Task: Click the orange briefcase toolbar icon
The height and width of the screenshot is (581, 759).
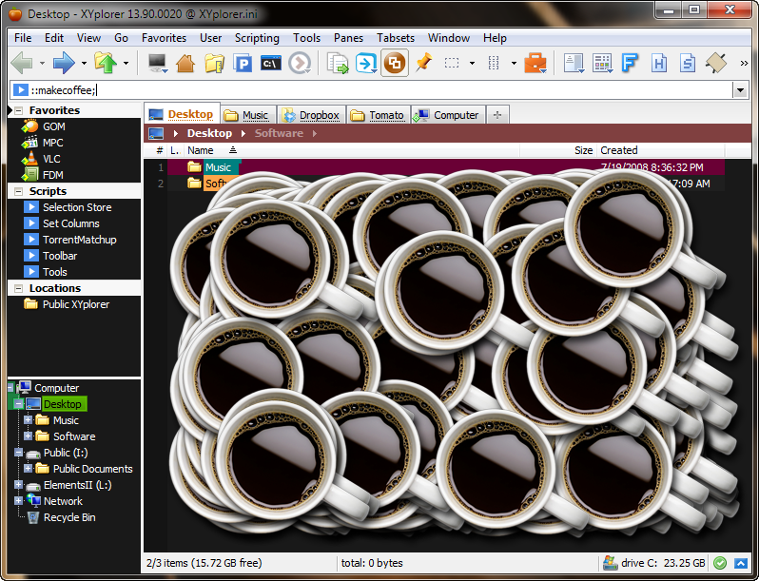Action: [535, 64]
